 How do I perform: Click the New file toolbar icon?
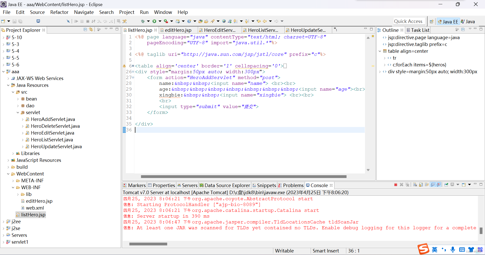tap(3, 21)
